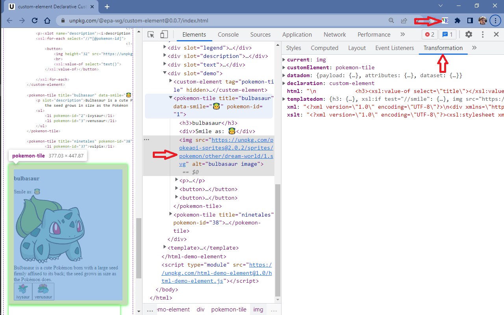Screen dimensions: 504x315
Task: Reload the current page
Action: (x=35, y=20)
